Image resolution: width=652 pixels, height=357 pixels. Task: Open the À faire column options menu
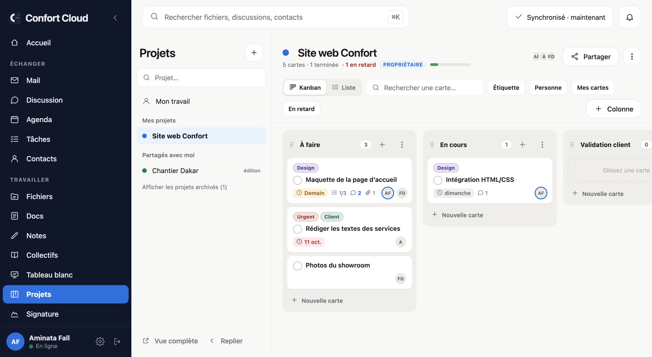[402, 145]
